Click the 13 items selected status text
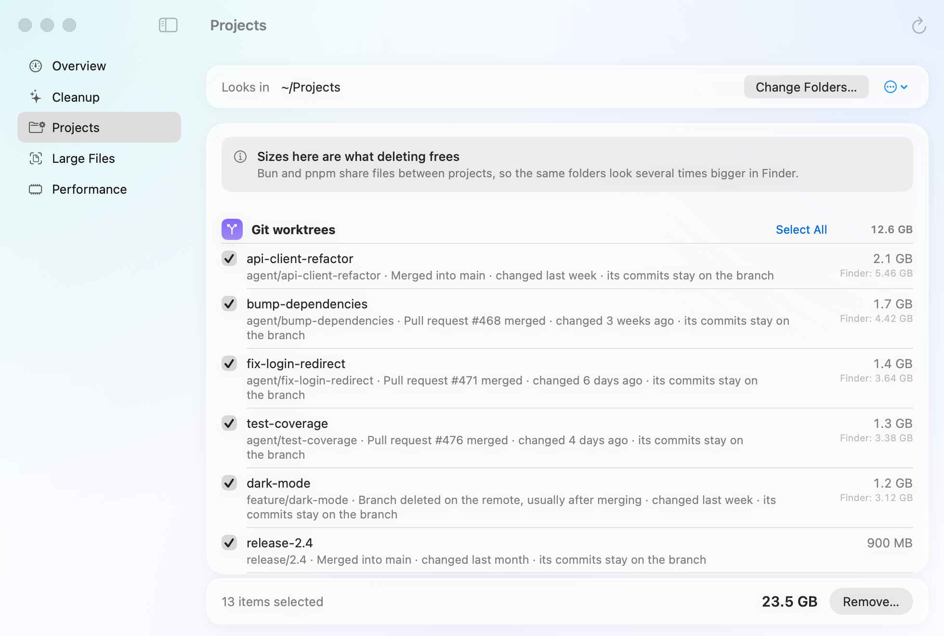 click(x=272, y=602)
